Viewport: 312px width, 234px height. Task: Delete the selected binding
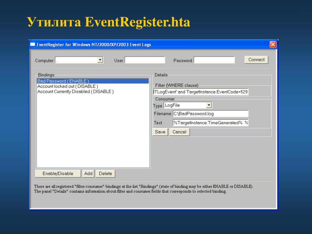click(x=105, y=174)
